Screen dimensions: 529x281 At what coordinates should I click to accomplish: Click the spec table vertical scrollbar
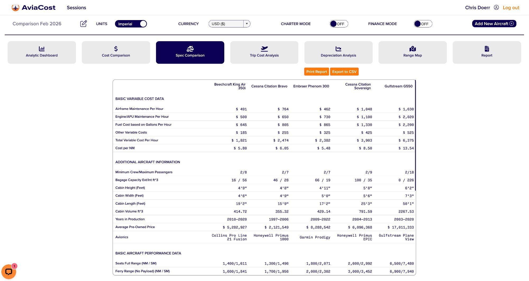(x=415, y=135)
